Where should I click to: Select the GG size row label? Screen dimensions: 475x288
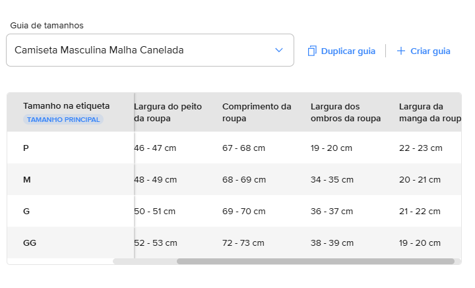[30, 243]
